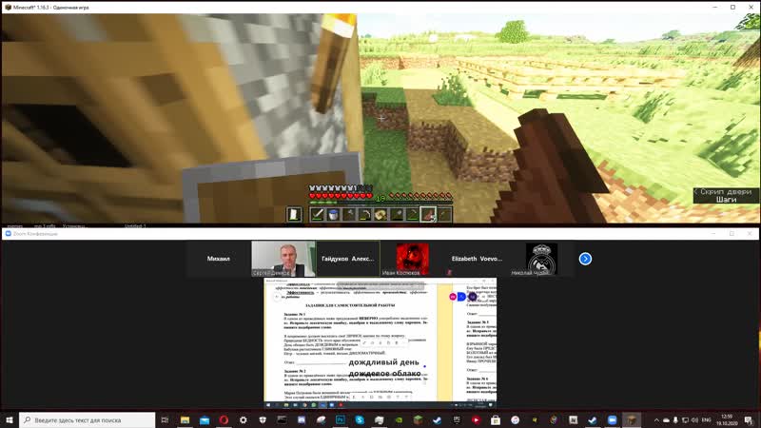Screen dimensions: 761x428
Task: Switch to the Zoom taskbar icon
Action: (x=612, y=419)
